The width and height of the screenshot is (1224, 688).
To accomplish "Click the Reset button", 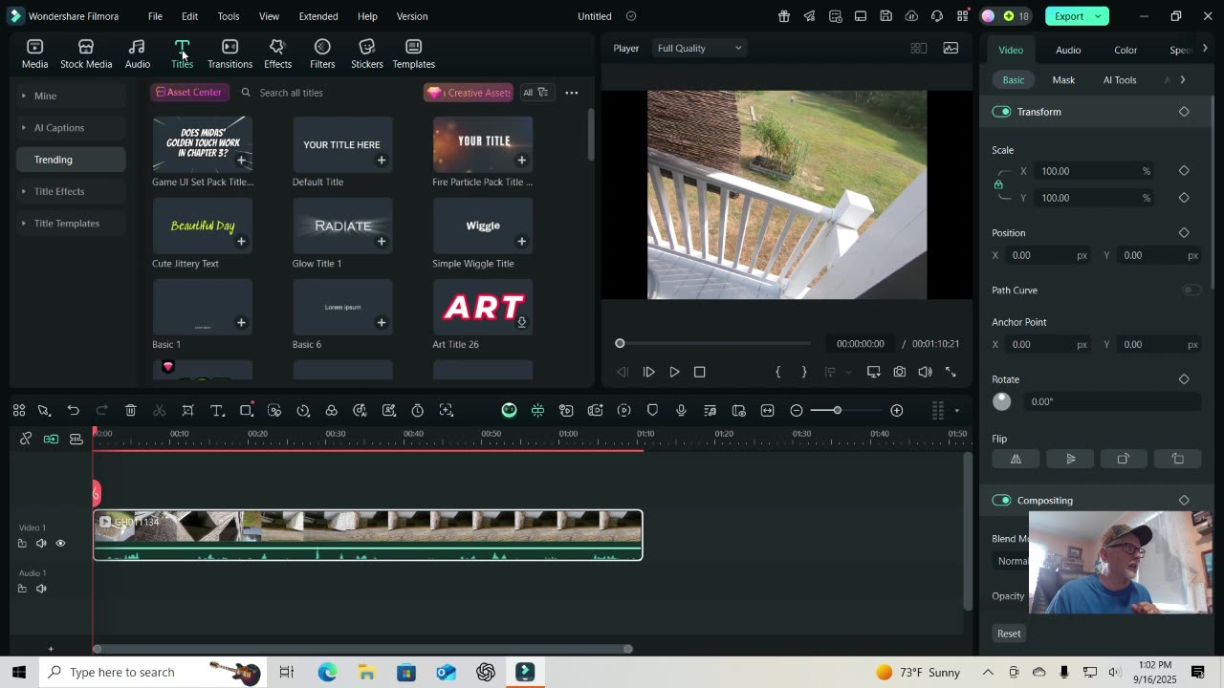I will point(1009,634).
